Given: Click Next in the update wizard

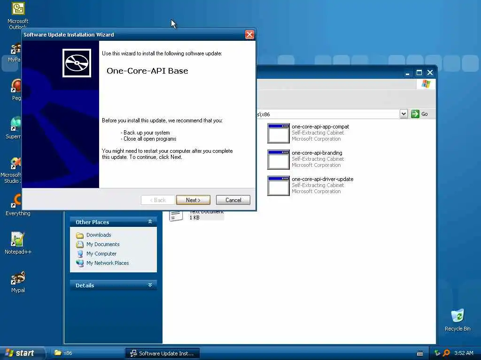Looking at the screenshot, I should tap(193, 200).
